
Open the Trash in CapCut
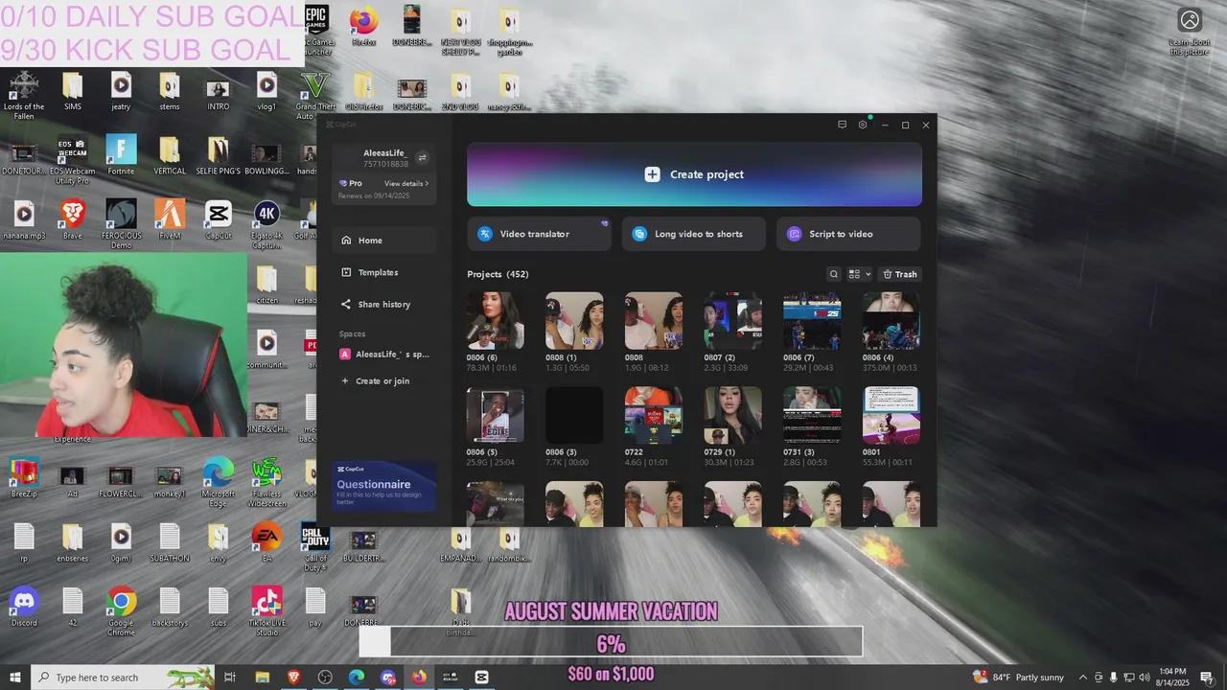tap(900, 274)
